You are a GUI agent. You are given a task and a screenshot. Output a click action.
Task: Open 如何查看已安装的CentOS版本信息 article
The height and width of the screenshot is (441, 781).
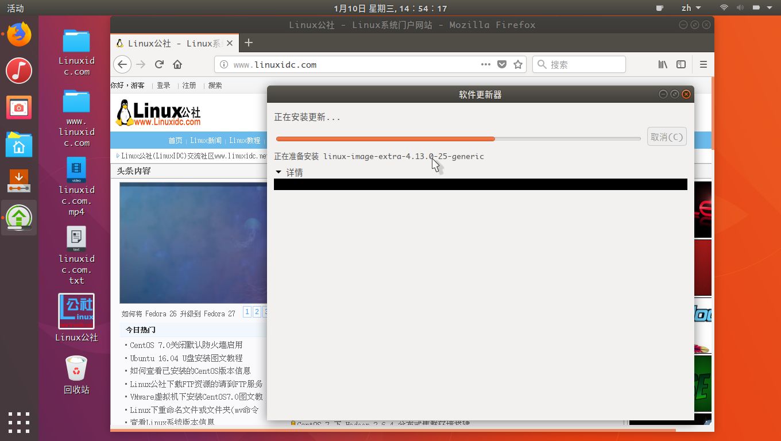click(190, 371)
